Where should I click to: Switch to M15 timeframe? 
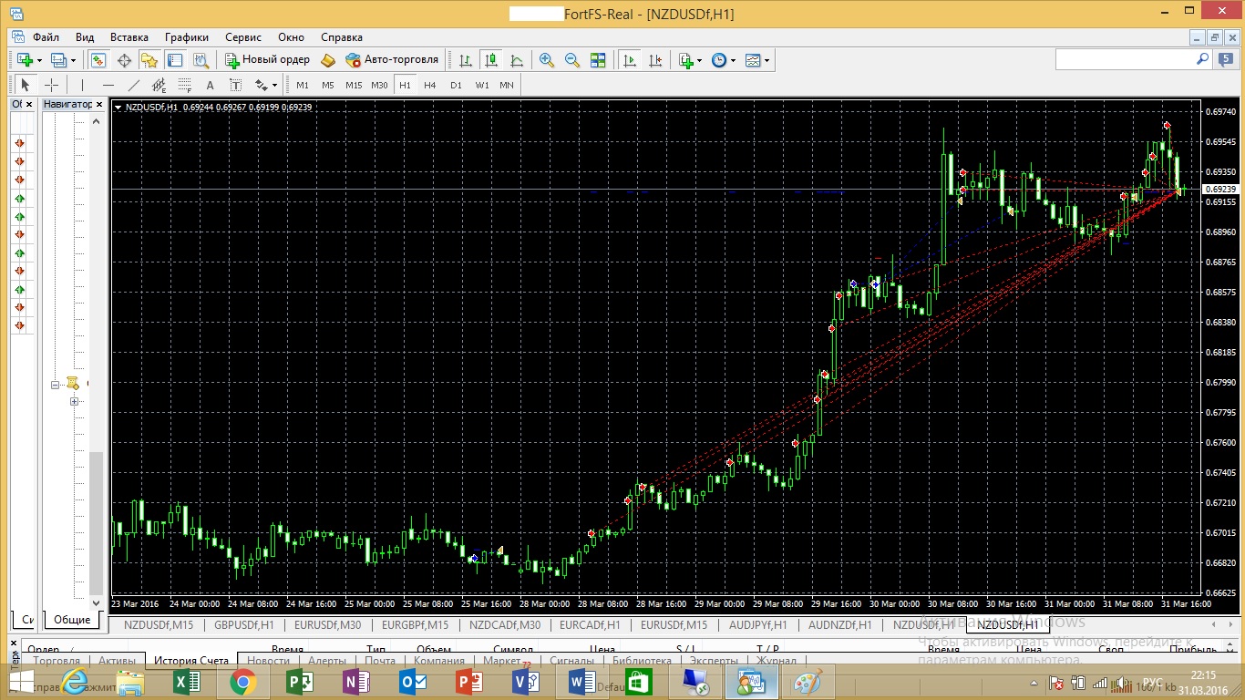(x=354, y=85)
